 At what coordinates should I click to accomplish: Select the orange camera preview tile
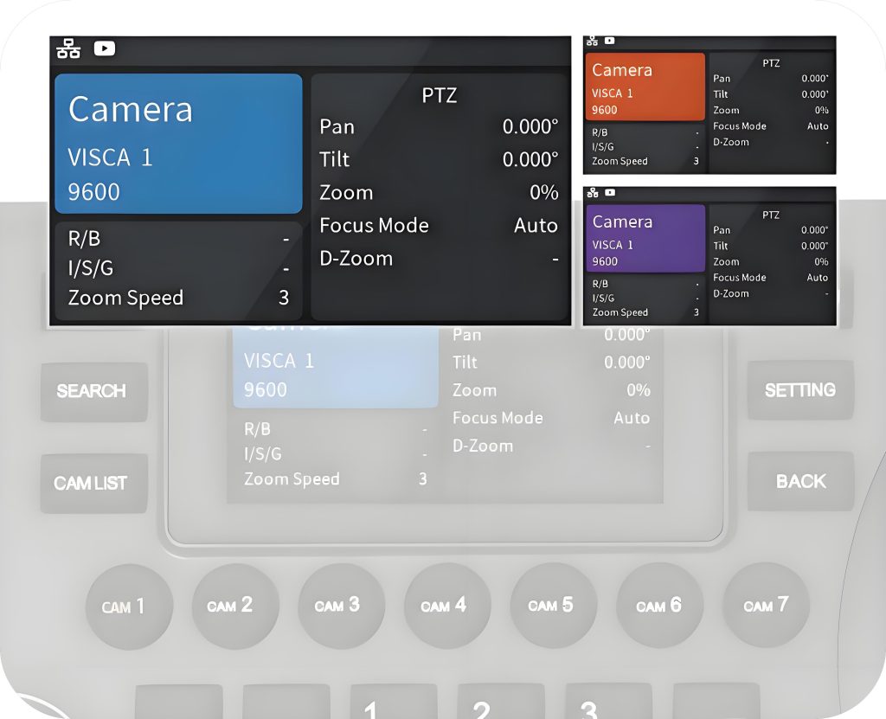coord(645,86)
